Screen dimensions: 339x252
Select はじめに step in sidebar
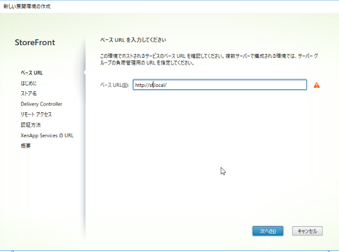click(x=29, y=83)
